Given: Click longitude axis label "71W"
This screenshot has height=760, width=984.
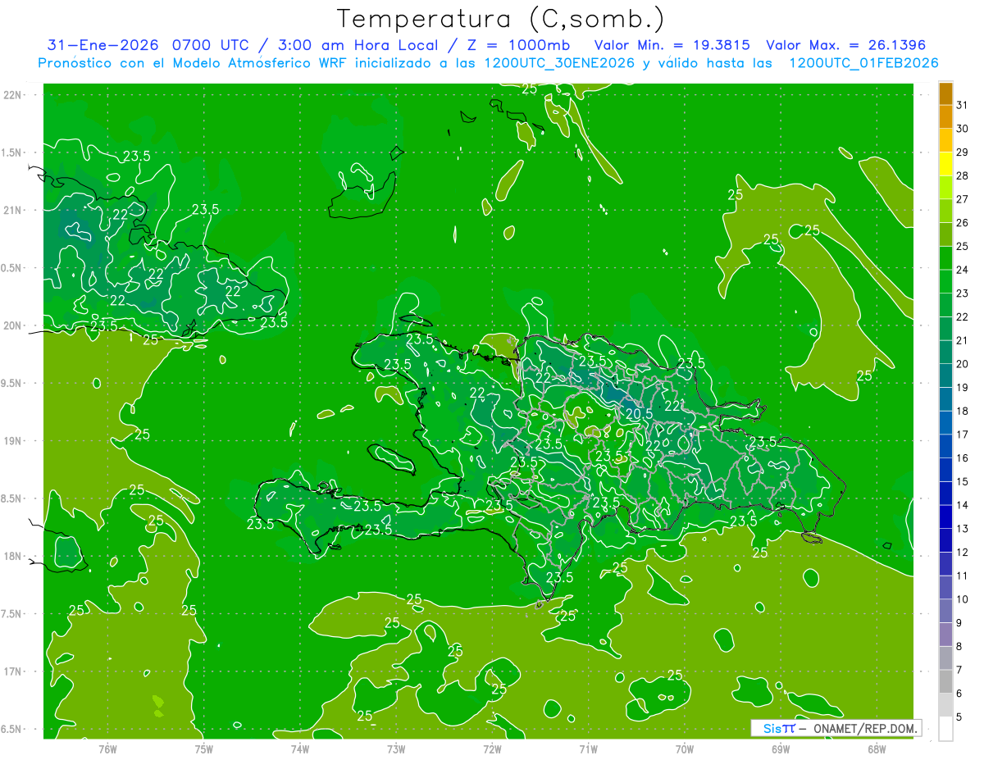Looking at the screenshot, I should point(588,749).
